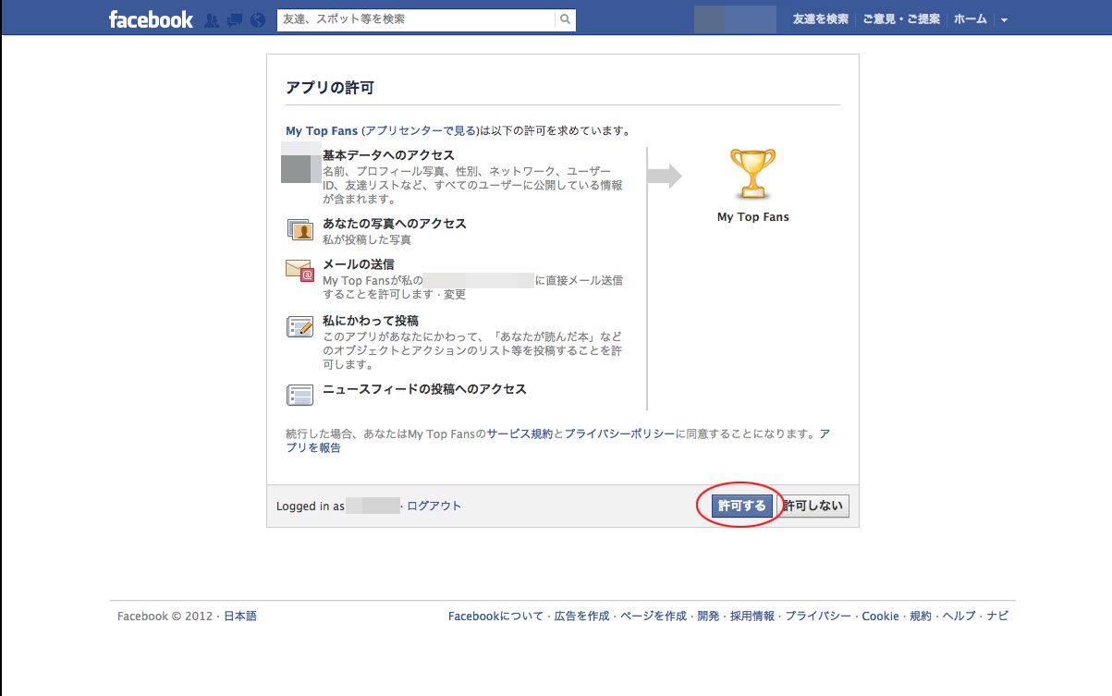Click アプリセンターで見る link
Image resolution: width=1112 pixels, height=696 pixels.
pyautogui.click(x=421, y=131)
